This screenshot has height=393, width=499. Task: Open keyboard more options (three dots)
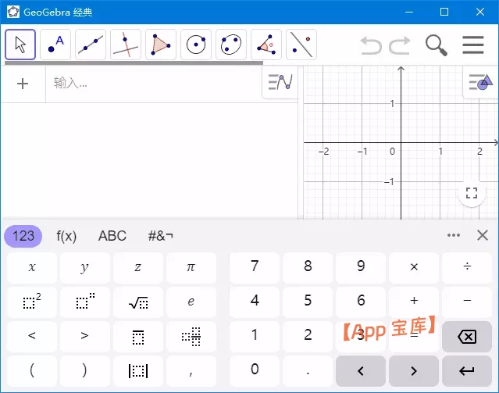pos(454,235)
